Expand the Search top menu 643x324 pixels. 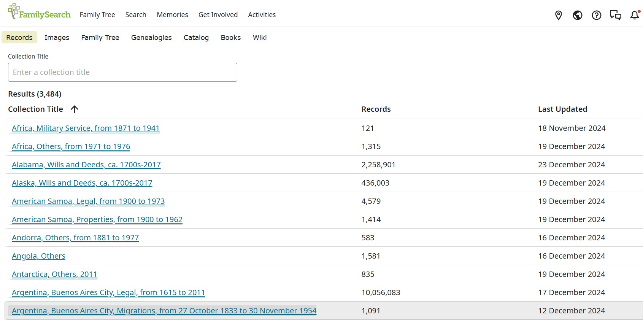tap(136, 15)
